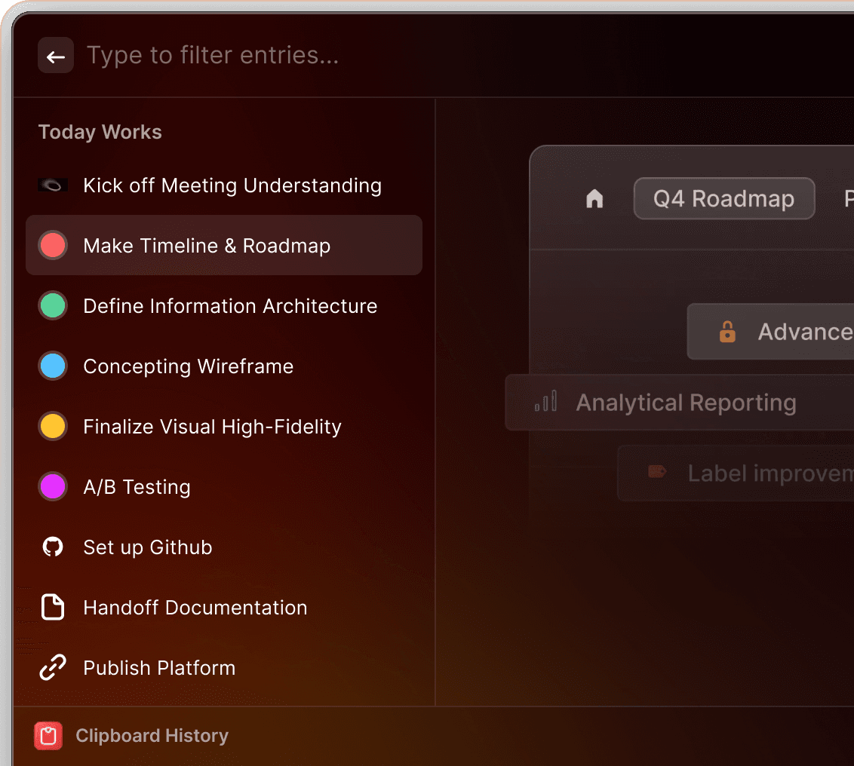Screen dimensions: 854x766
Task: Click the home icon in preview
Action: click(x=594, y=199)
